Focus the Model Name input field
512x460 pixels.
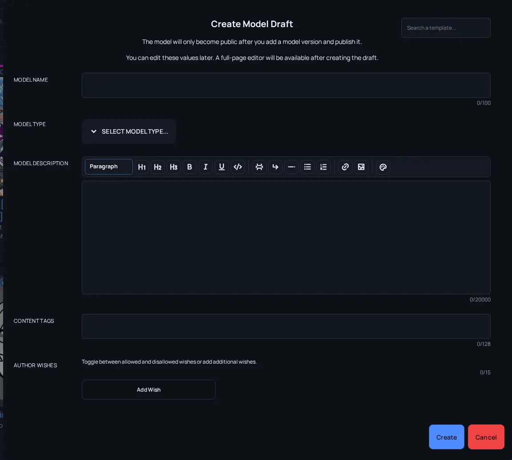(x=286, y=85)
